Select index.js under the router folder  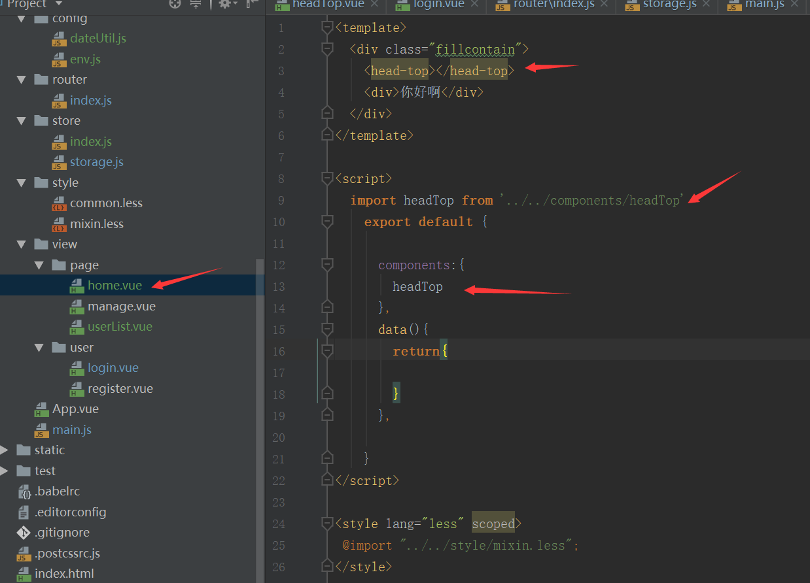pos(91,101)
